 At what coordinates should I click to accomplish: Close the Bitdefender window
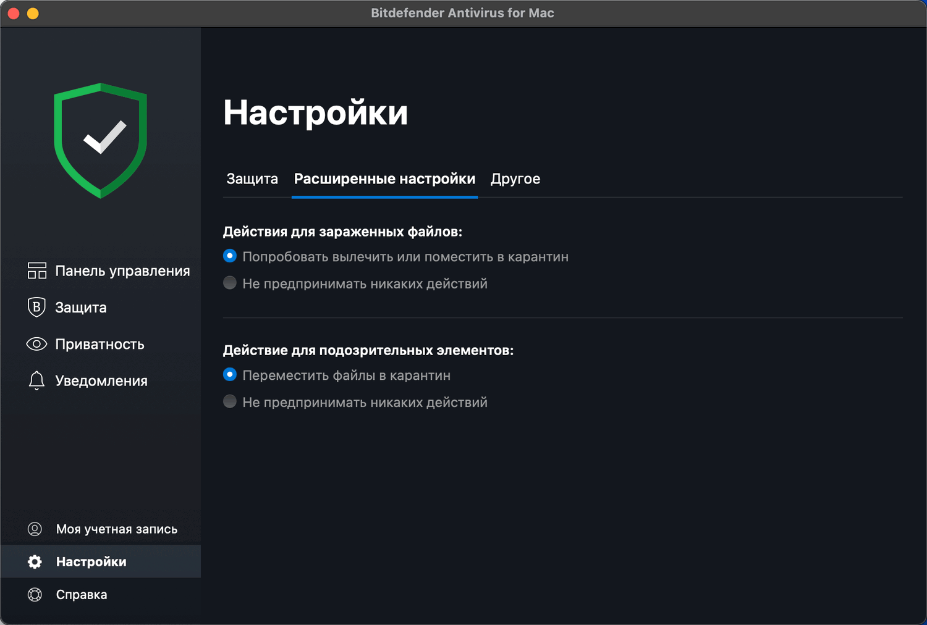14,13
